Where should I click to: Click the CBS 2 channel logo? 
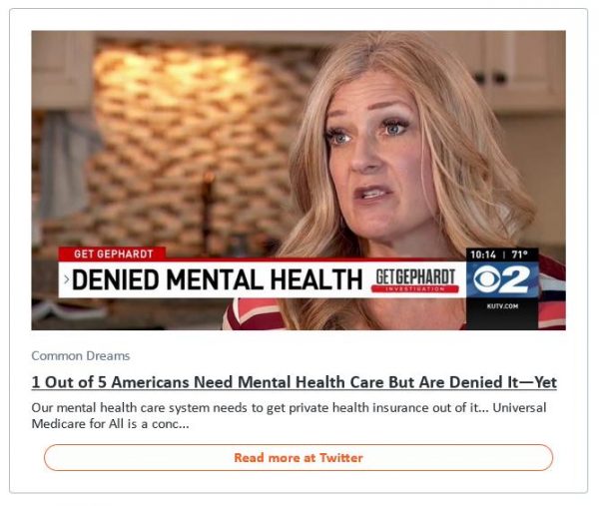coord(502,279)
